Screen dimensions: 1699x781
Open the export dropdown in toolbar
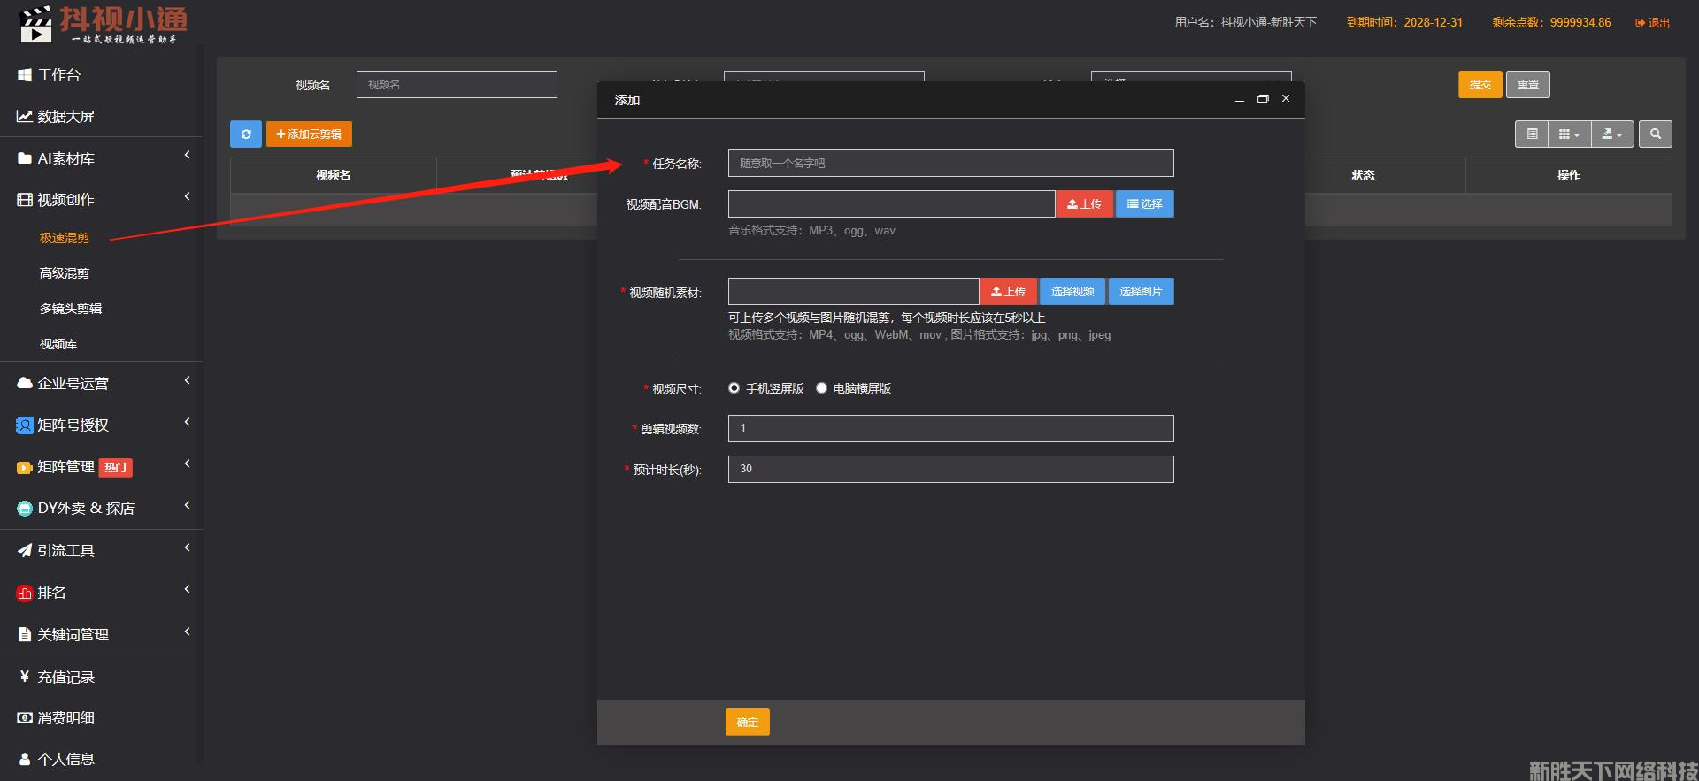(x=1612, y=134)
